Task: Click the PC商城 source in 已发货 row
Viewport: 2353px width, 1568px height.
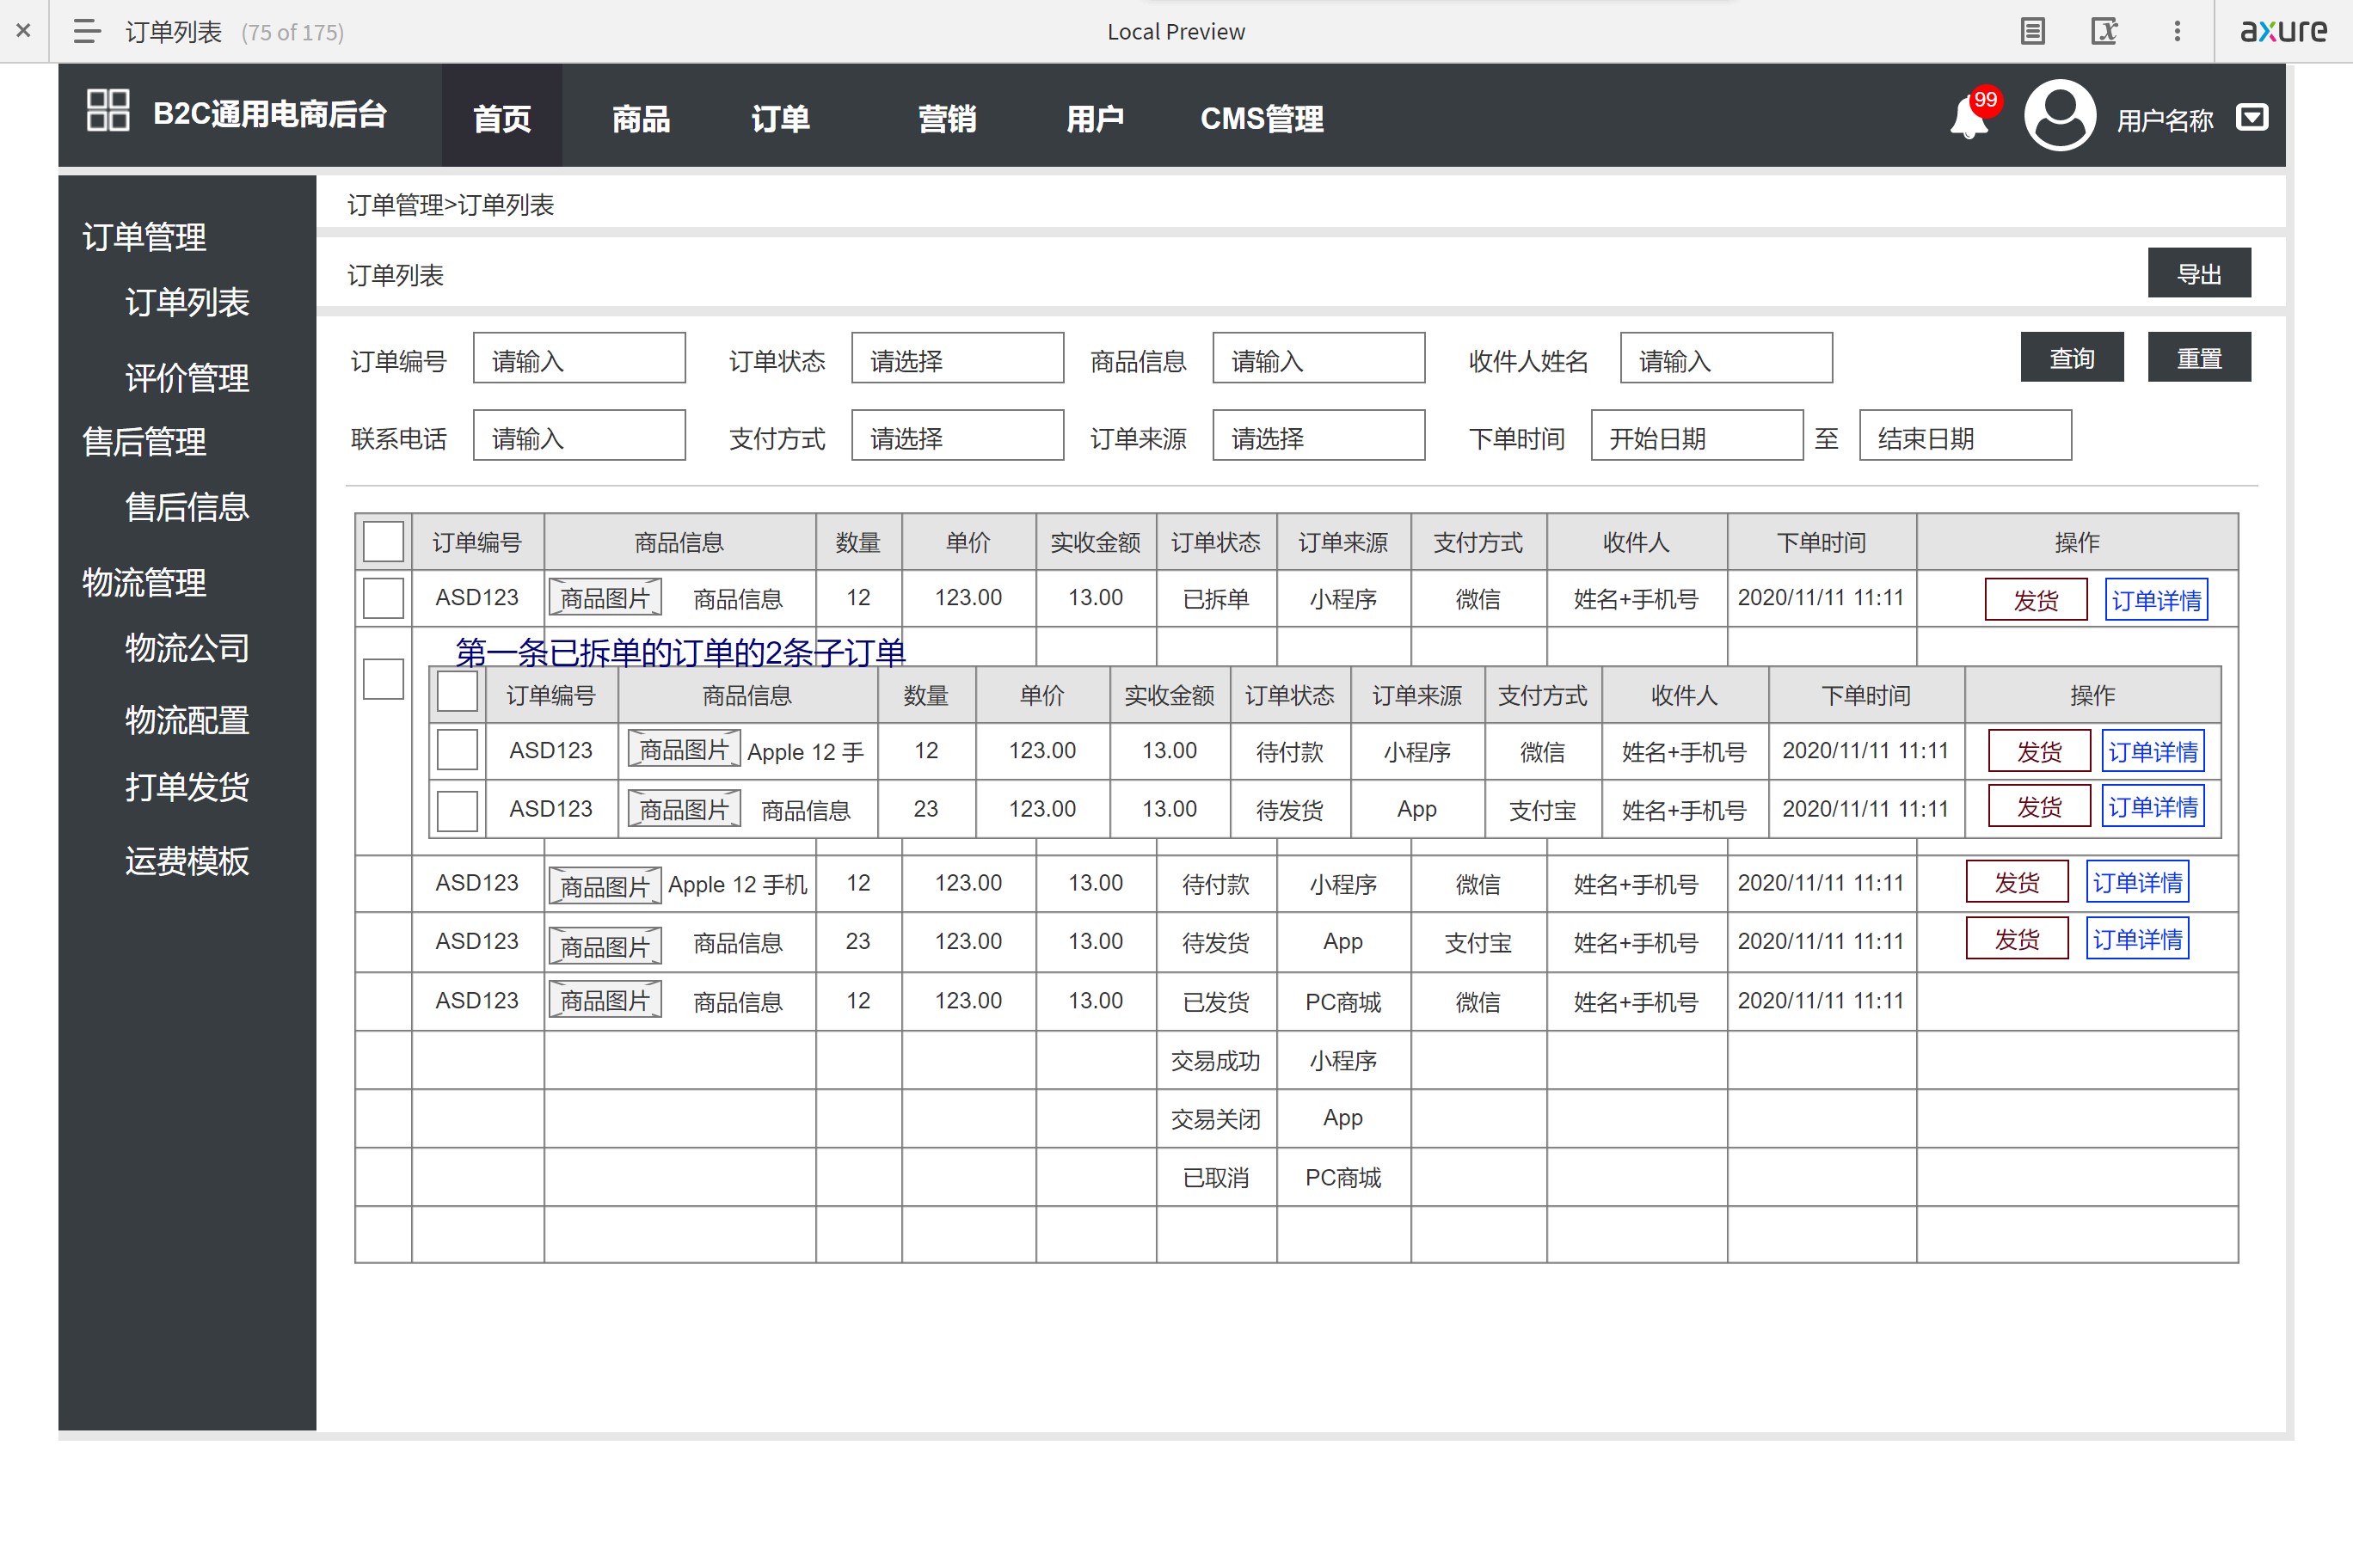Action: [x=1342, y=1001]
